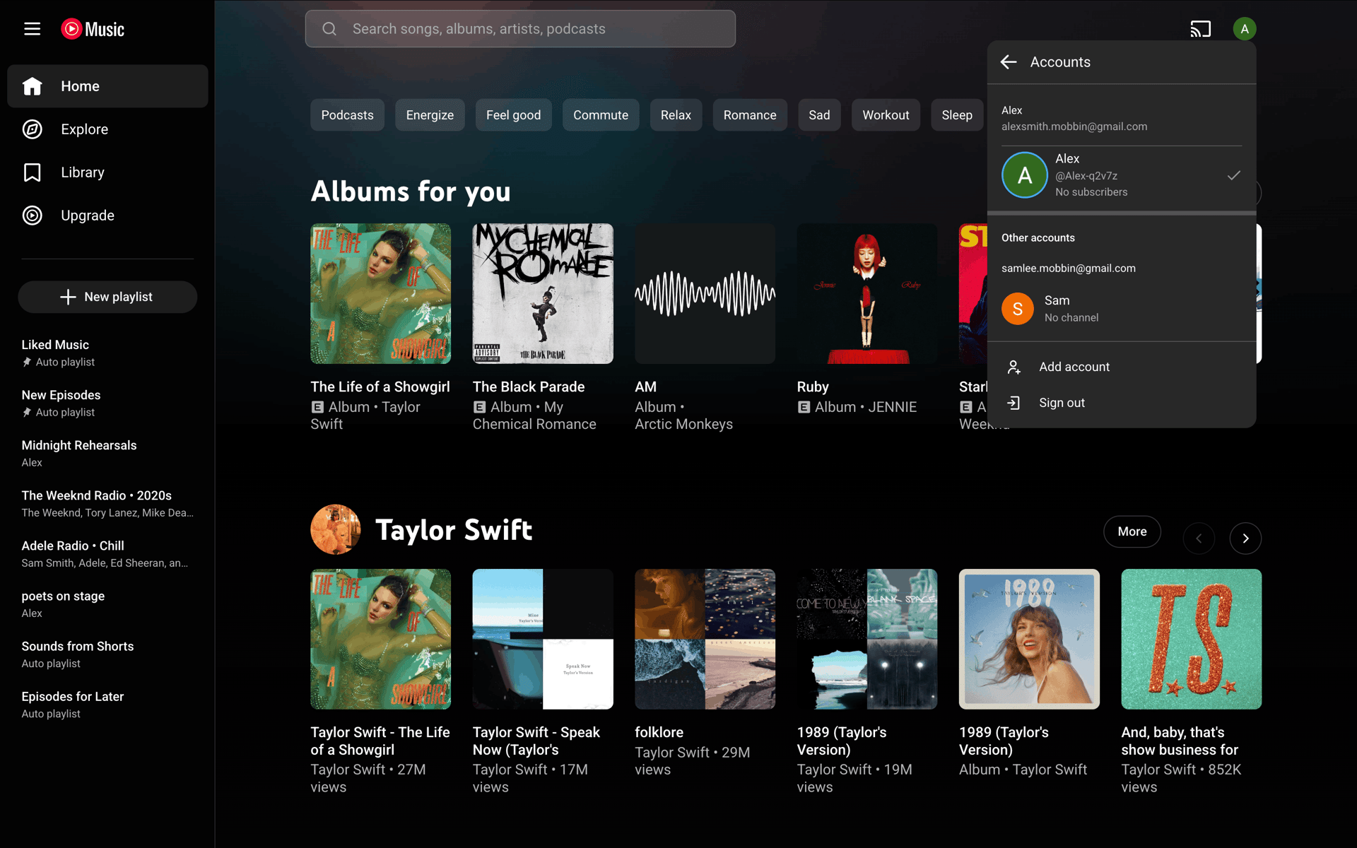Open Speak Now (Taylor's) playlist cover
Screen dimensions: 1357x848
coord(543,639)
